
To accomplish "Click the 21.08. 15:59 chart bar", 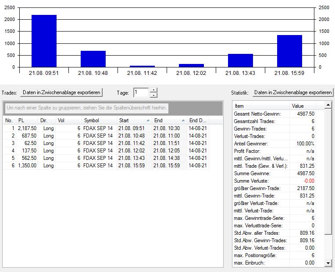I will point(289,51).
